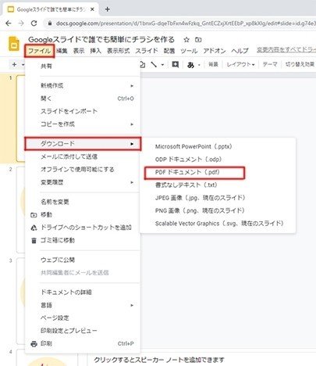Image resolution: width=316 pixels, height=366 pixels.
Task: Open 印刷設定とプレビュー
Action: click(83, 331)
